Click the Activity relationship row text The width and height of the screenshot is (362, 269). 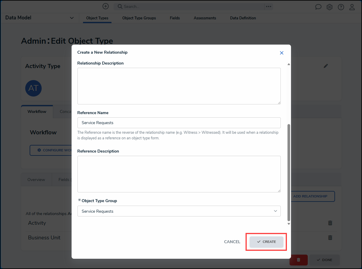point(37,223)
